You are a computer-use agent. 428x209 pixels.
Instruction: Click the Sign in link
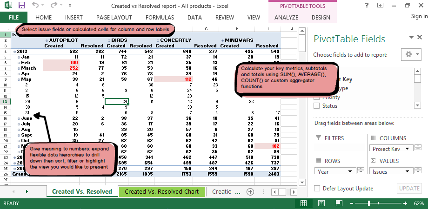[419, 16]
